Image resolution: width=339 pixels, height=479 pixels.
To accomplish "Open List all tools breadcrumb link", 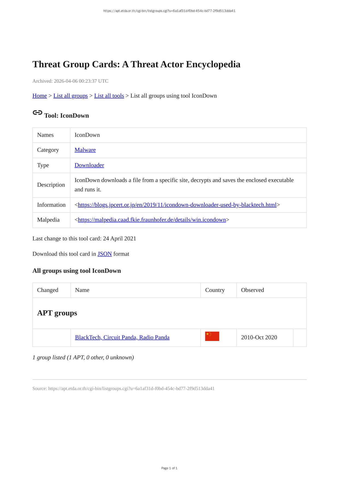I will click(109, 96).
